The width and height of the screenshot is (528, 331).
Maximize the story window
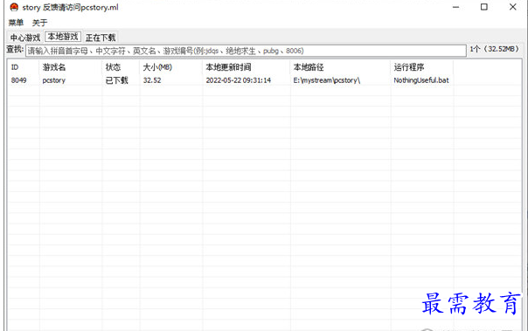point(484,7)
